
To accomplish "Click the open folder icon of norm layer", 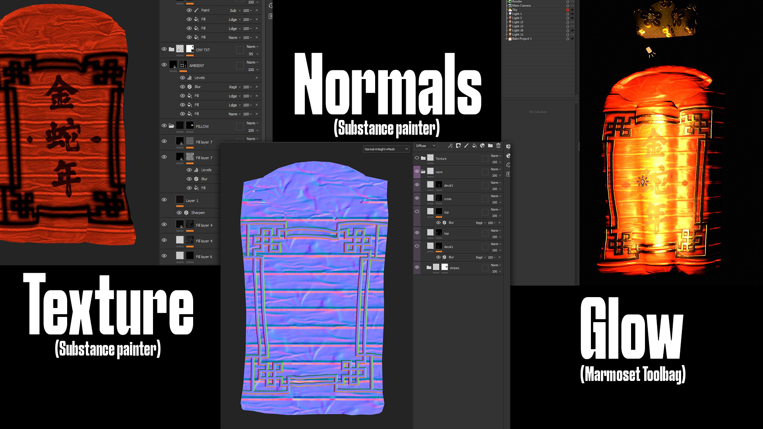I will point(423,172).
